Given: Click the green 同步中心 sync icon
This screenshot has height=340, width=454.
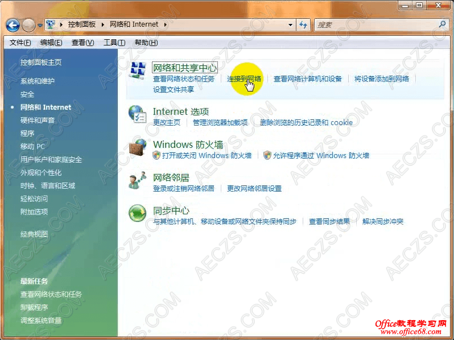Looking at the screenshot, I should (x=138, y=214).
